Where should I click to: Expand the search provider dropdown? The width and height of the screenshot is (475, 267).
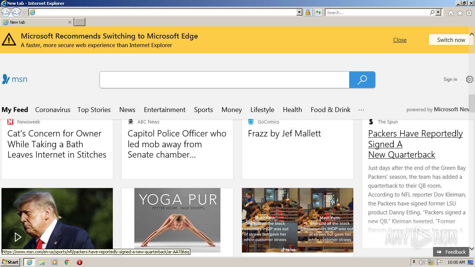click(x=438, y=13)
